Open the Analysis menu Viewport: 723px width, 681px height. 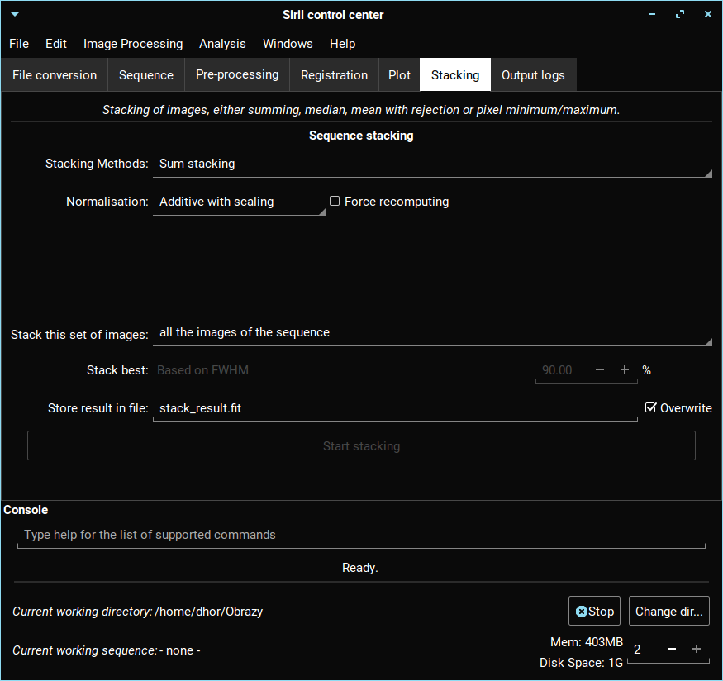(x=222, y=44)
